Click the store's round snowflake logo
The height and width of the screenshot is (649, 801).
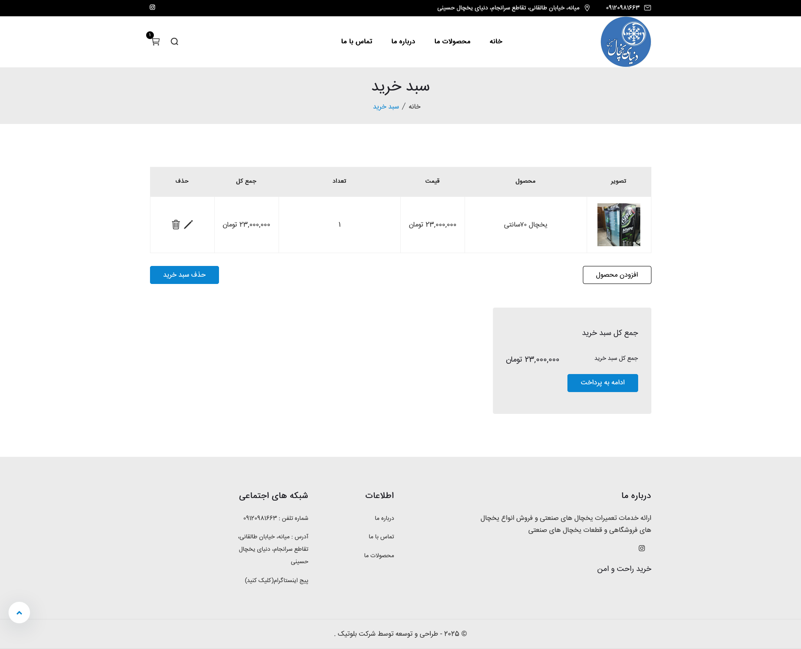(x=626, y=42)
